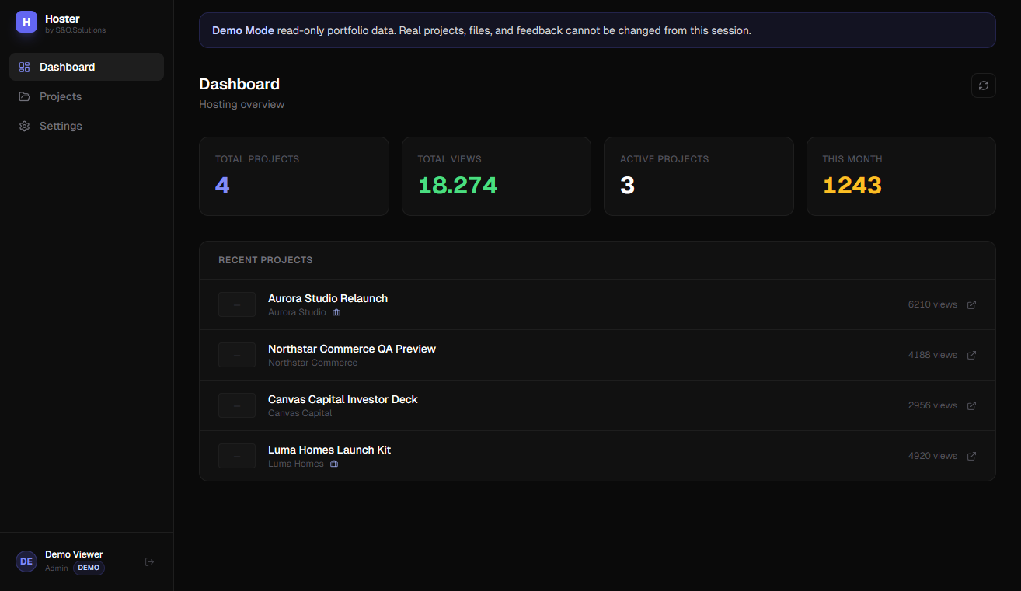Click the dashboard refresh icon button
The height and width of the screenshot is (591, 1021).
click(983, 85)
